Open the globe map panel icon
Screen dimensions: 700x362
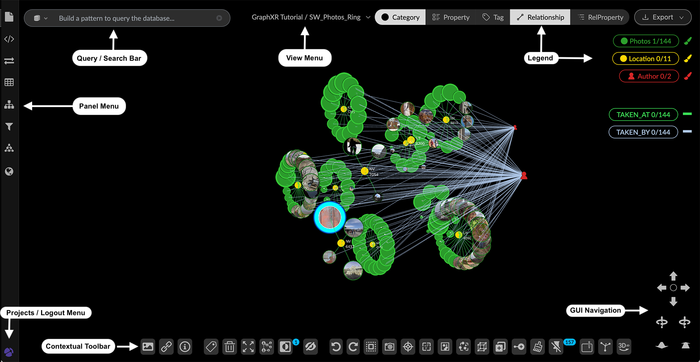click(x=9, y=172)
